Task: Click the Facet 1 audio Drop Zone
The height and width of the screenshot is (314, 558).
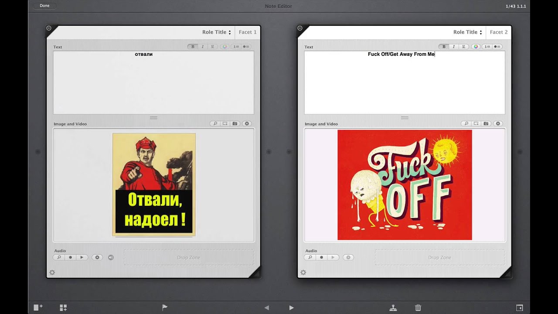Action: click(189, 257)
